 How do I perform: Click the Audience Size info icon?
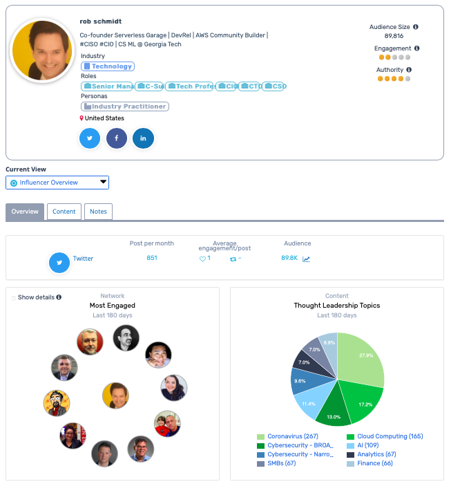tap(415, 27)
